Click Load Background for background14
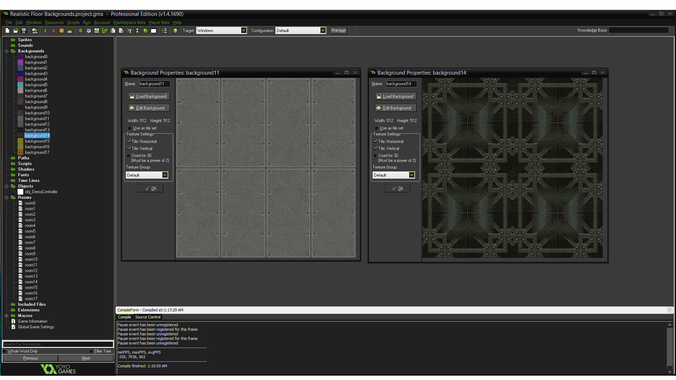676x380 pixels. 395,96
